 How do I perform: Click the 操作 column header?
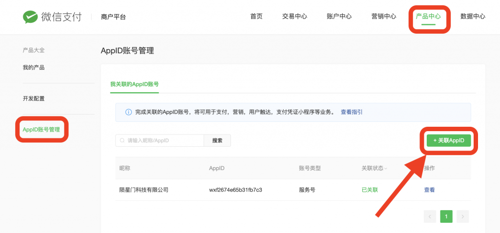tap(429, 168)
